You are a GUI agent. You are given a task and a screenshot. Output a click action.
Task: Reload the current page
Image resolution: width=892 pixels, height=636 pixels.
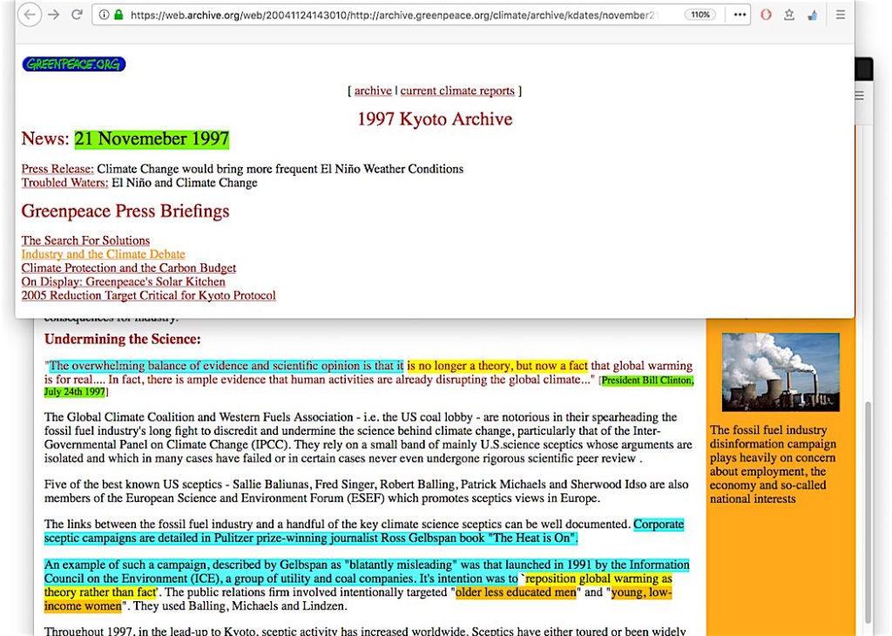pyautogui.click(x=77, y=15)
